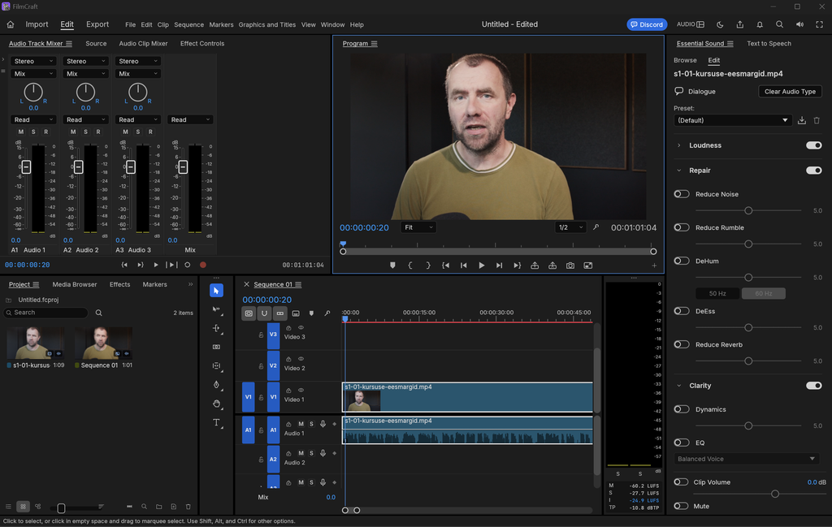Open the search magnifier in top bar
832x527 pixels.
click(x=779, y=24)
